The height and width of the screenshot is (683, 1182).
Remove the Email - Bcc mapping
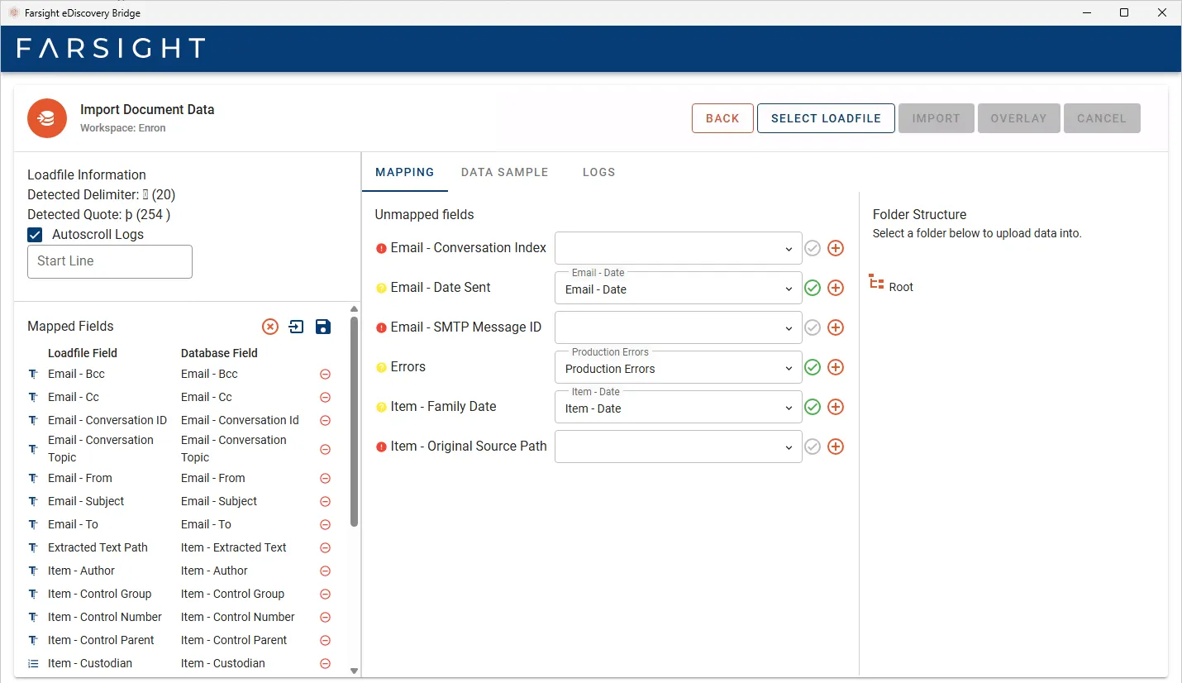[325, 375]
